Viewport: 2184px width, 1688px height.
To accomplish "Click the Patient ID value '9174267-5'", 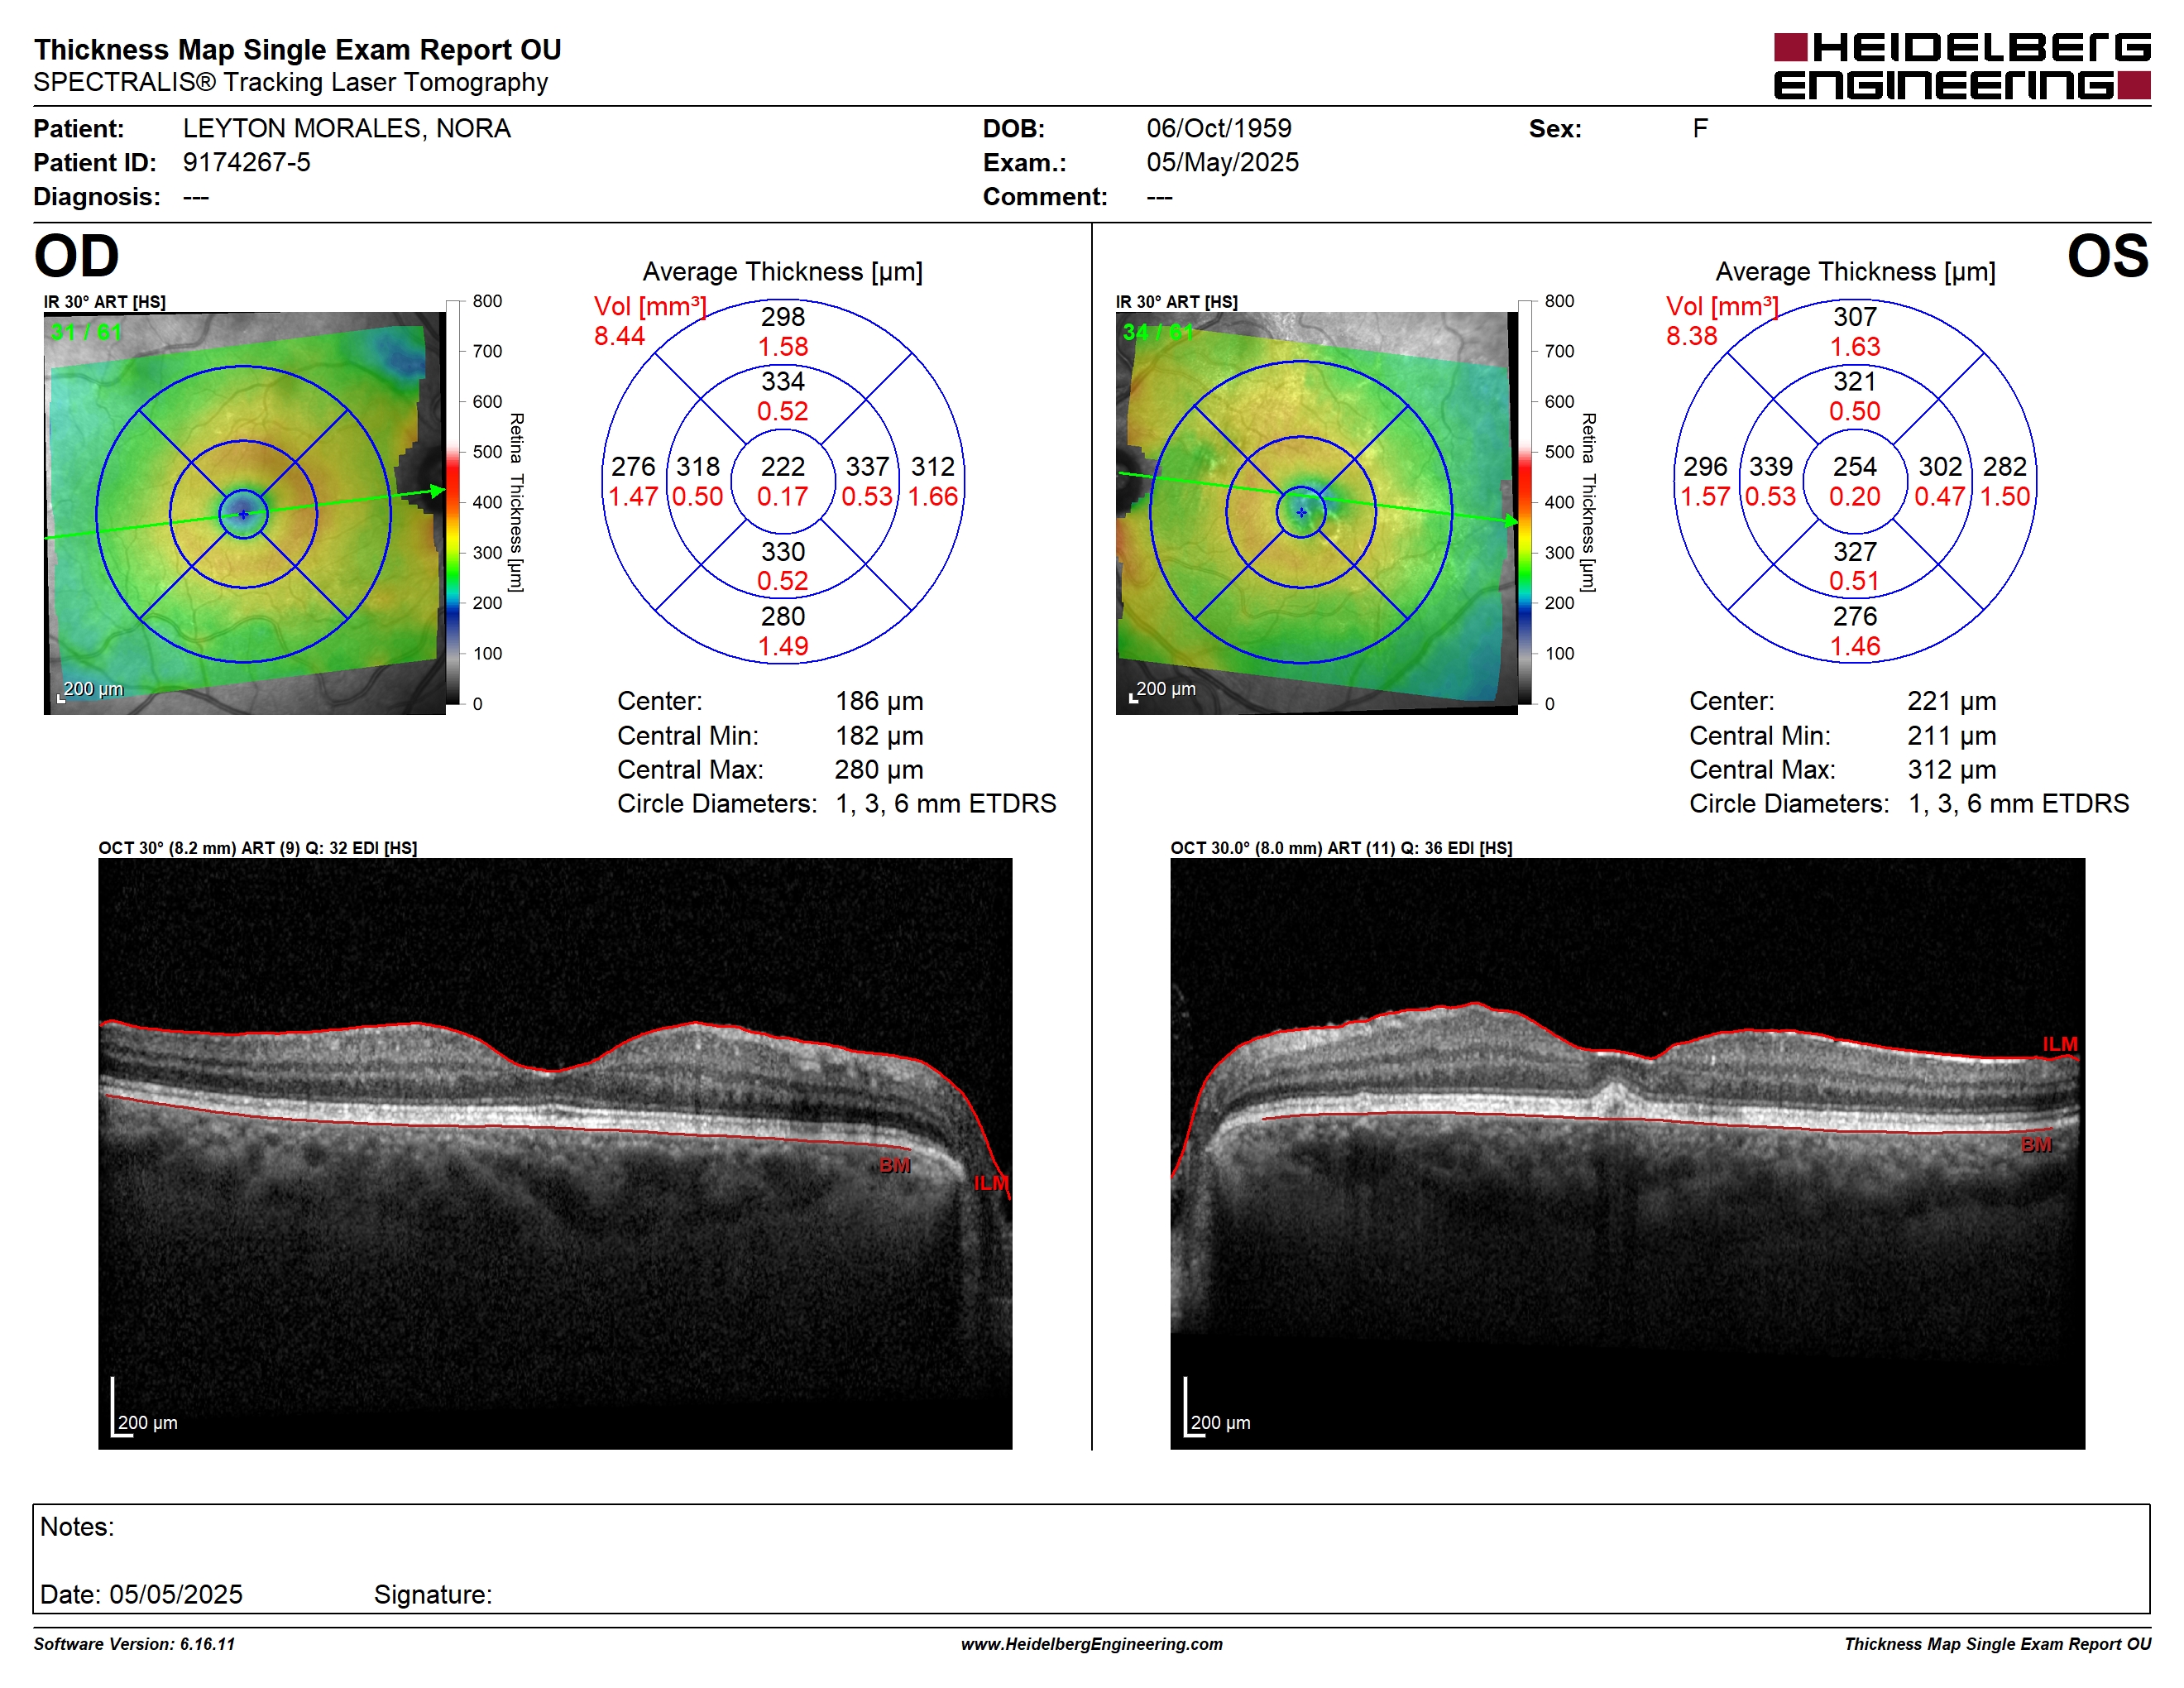I will tap(246, 162).
